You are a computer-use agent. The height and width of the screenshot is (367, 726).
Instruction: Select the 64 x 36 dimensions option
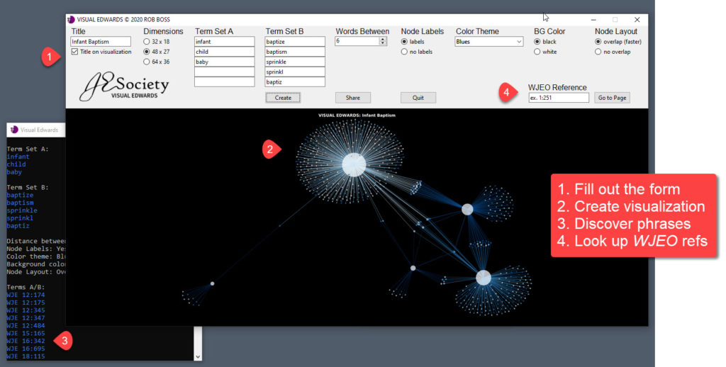coord(147,62)
